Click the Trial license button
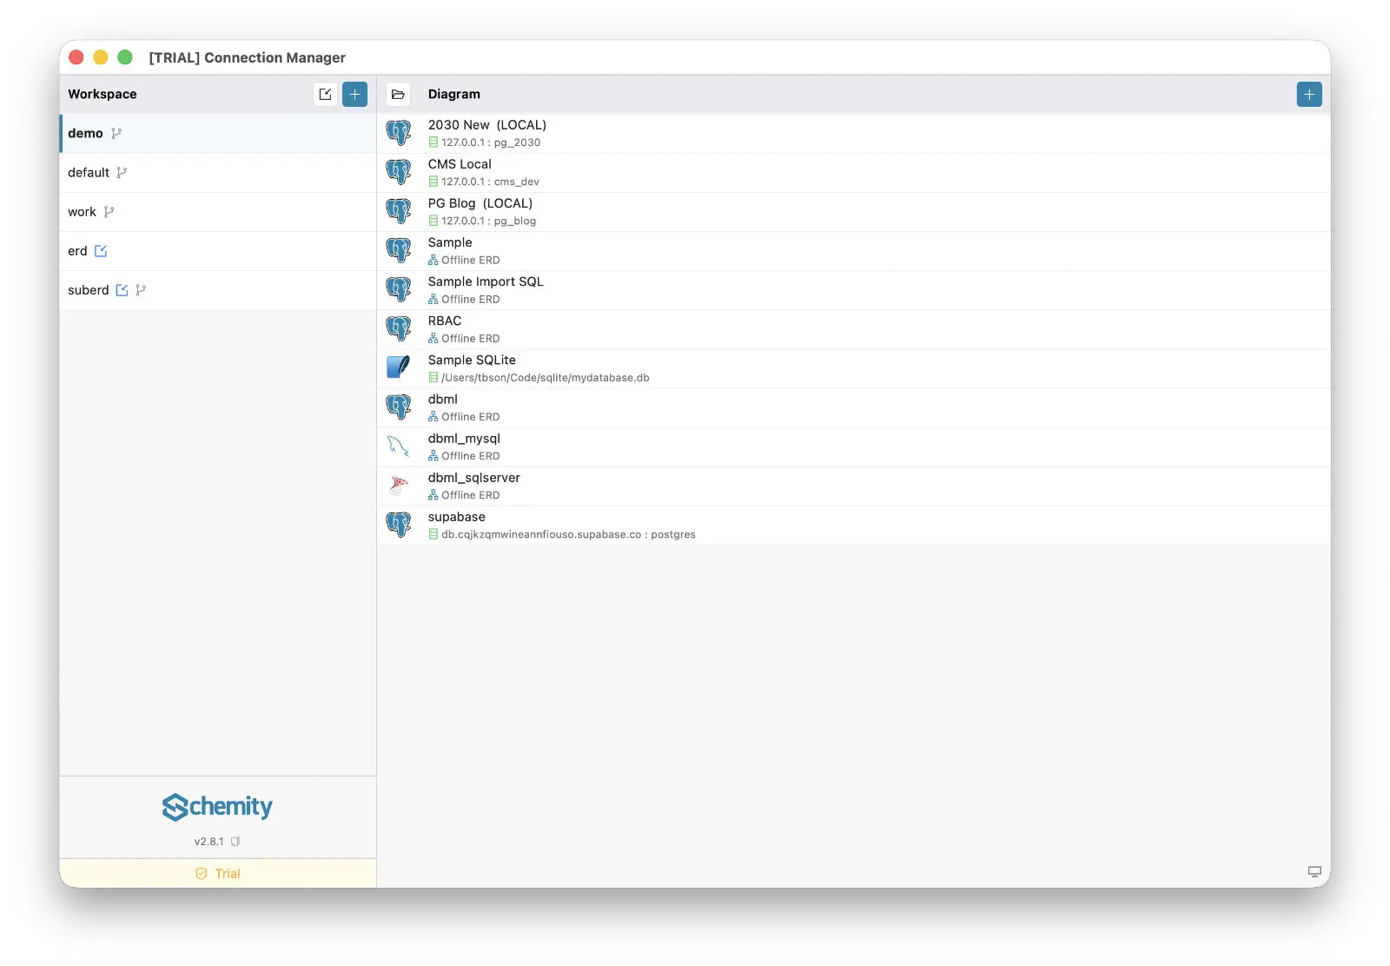 (218, 873)
